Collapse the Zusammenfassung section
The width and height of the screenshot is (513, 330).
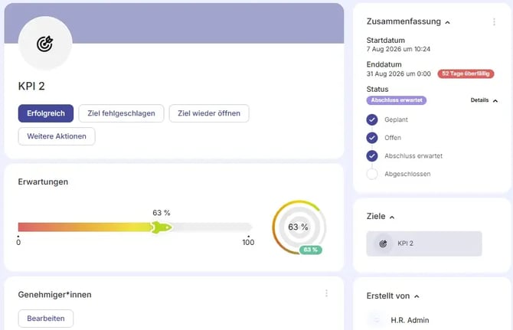pyautogui.click(x=448, y=22)
